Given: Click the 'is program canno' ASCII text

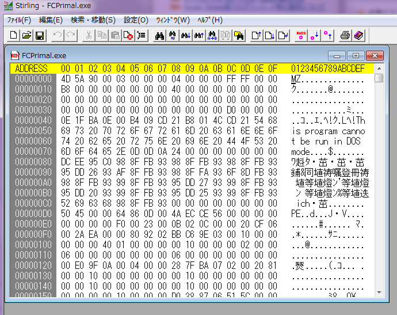Looking at the screenshot, I should (329, 131).
